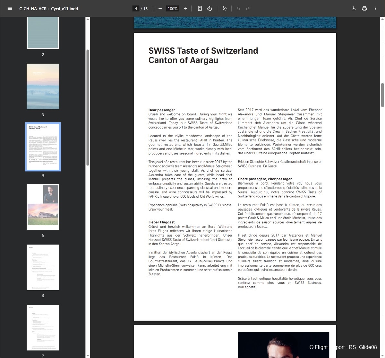
Task: Print the document
Action: (x=364, y=9)
